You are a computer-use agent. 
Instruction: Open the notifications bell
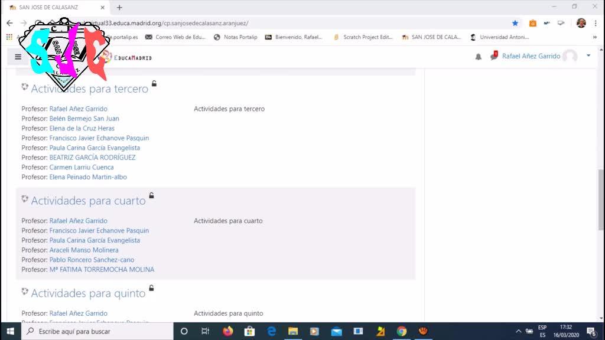pyautogui.click(x=478, y=57)
